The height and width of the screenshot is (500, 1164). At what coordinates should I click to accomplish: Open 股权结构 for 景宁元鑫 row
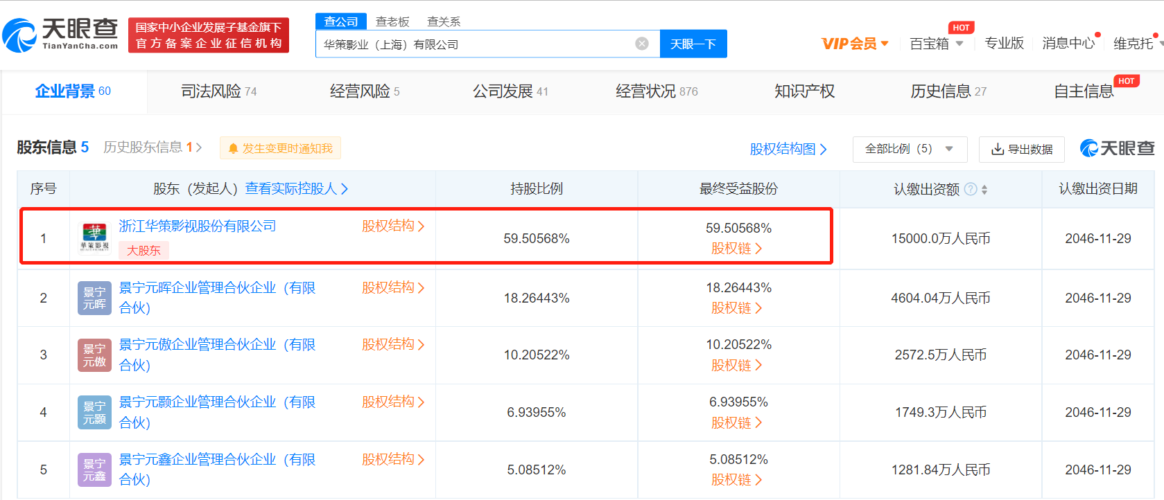click(393, 459)
